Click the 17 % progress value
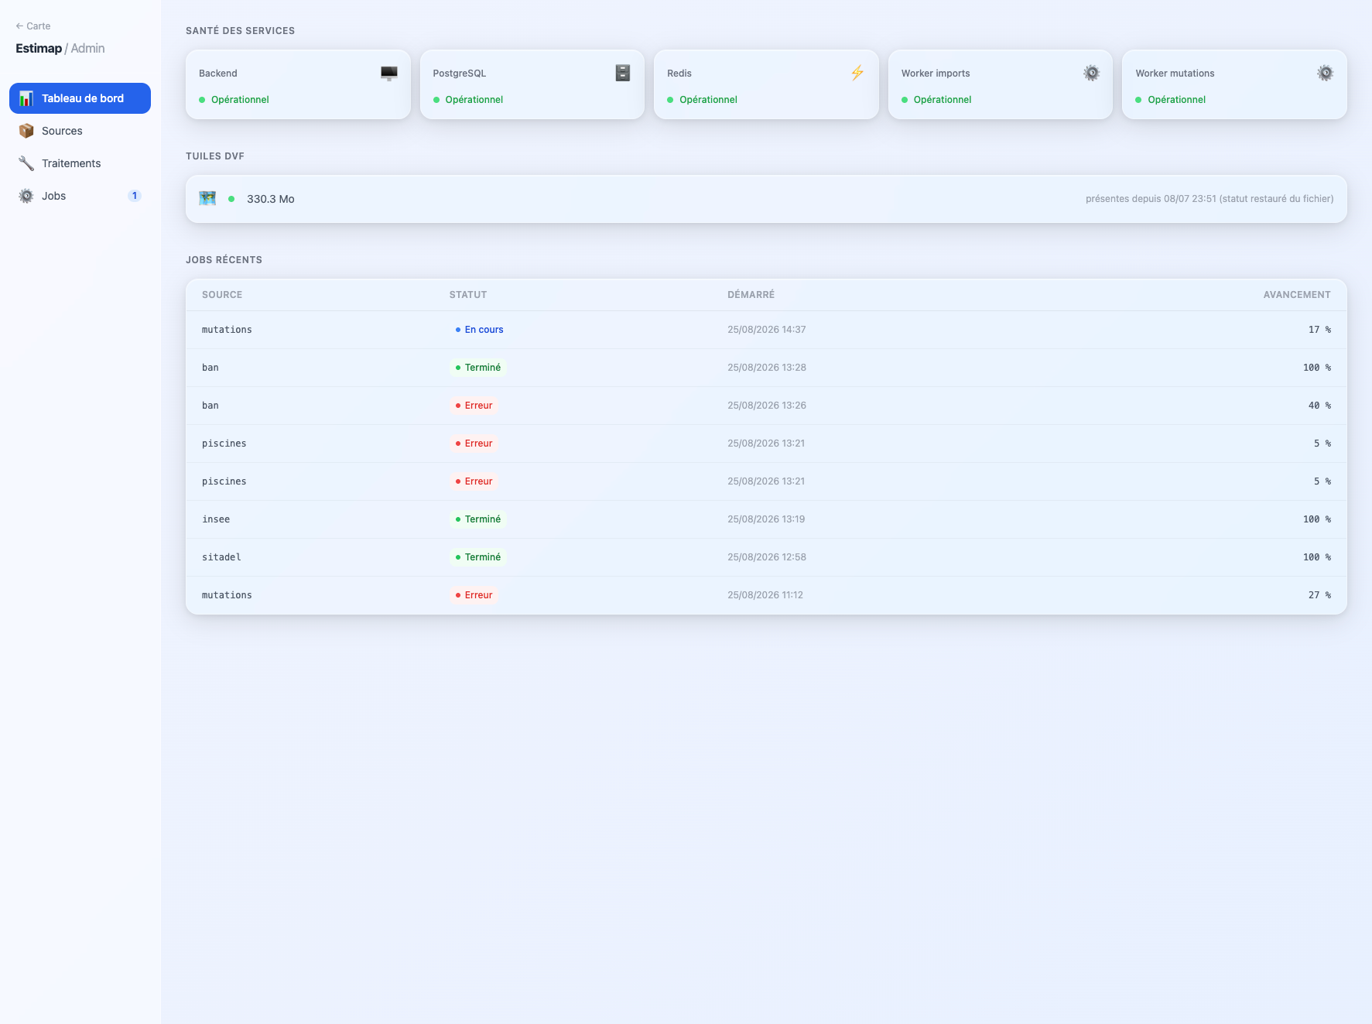 1319,330
